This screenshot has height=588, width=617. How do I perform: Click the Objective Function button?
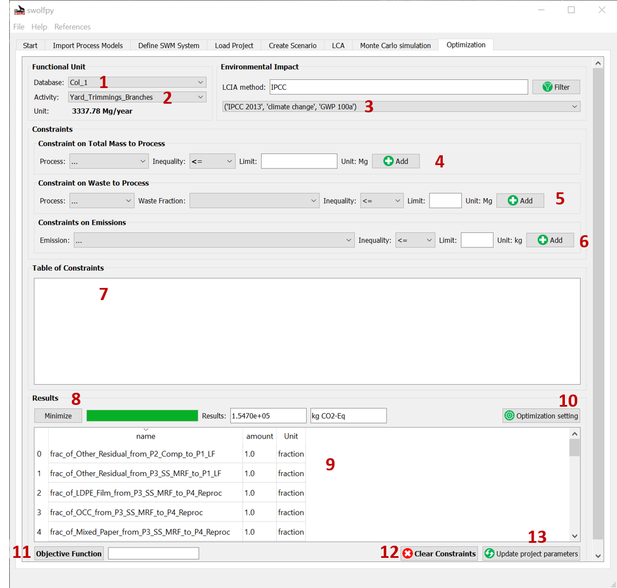click(x=69, y=554)
